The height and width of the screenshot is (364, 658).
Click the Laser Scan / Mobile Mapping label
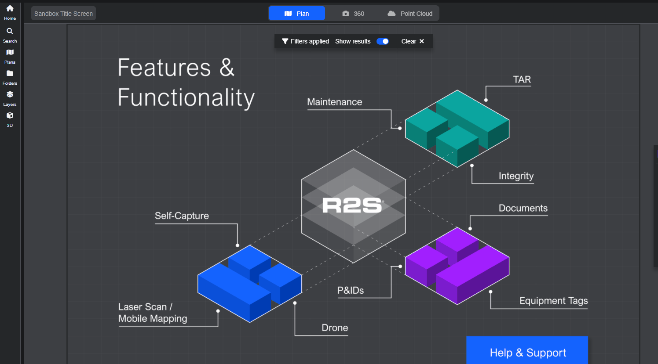pos(153,313)
